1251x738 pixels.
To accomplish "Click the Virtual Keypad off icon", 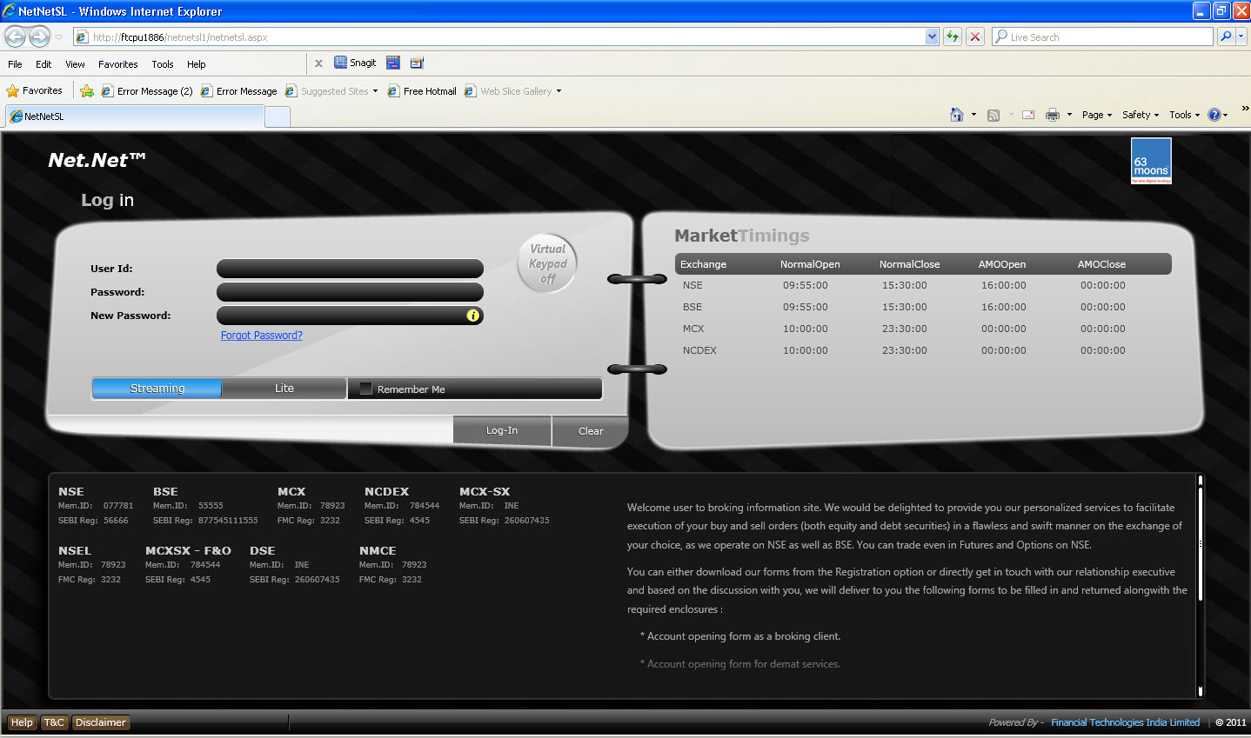I will [546, 263].
